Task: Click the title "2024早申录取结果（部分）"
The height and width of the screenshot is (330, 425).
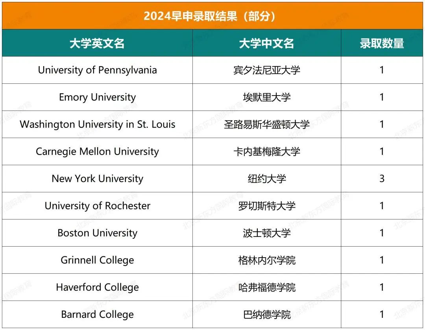Action: click(209, 16)
